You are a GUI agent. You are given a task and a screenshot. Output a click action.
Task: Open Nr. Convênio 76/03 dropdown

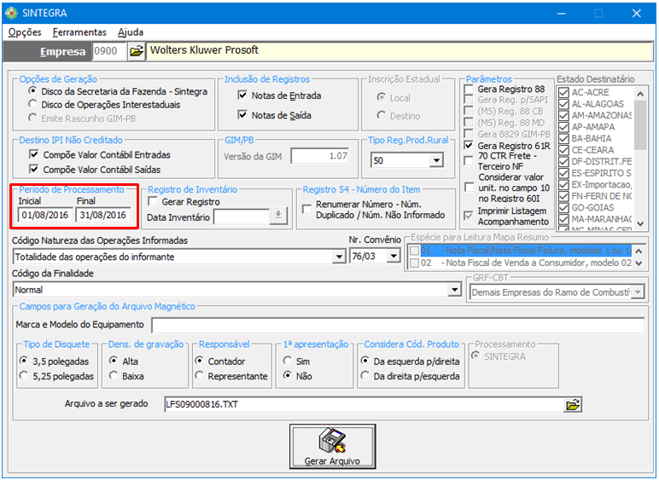[394, 256]
